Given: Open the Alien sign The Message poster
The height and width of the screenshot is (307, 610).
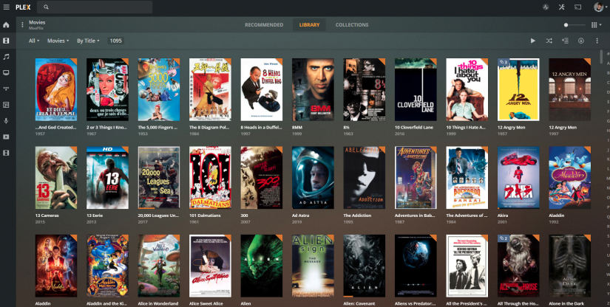Looking at the screenshot, I should coord(313,266).
